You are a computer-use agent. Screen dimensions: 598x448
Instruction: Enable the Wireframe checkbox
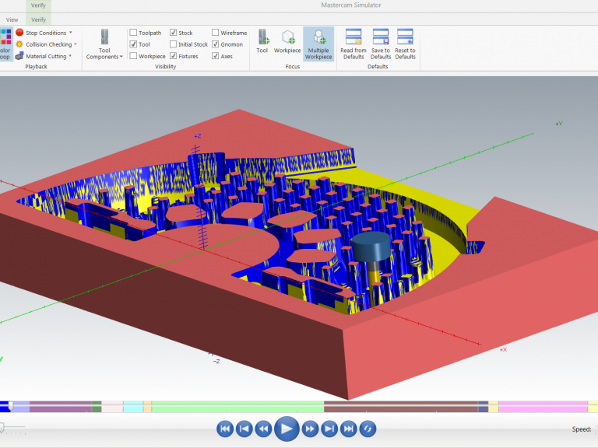tap(215, 33)
